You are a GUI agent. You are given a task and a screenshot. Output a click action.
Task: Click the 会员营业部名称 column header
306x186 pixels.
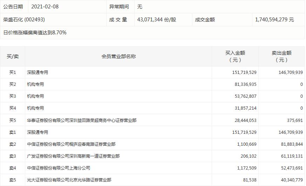[x=118, y=56]
